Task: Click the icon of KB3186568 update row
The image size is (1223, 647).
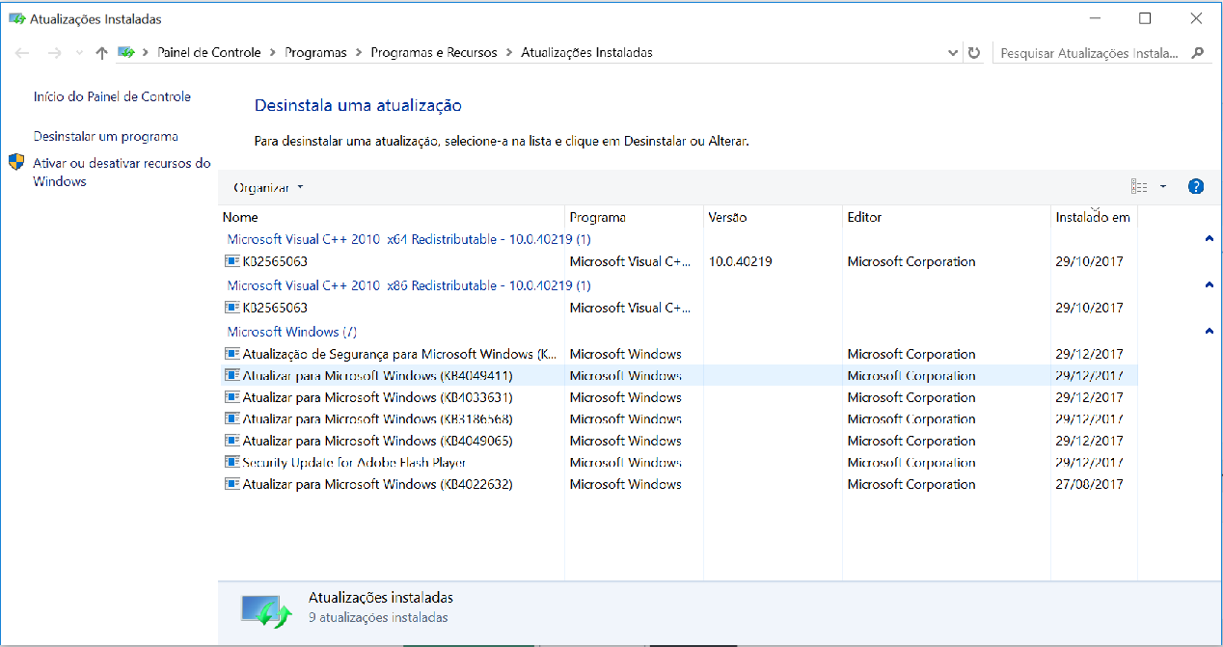Action: click(x=231, y=418)
